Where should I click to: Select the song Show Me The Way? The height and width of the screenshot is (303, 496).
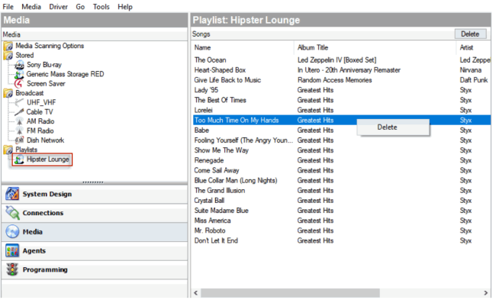(221, 150)
